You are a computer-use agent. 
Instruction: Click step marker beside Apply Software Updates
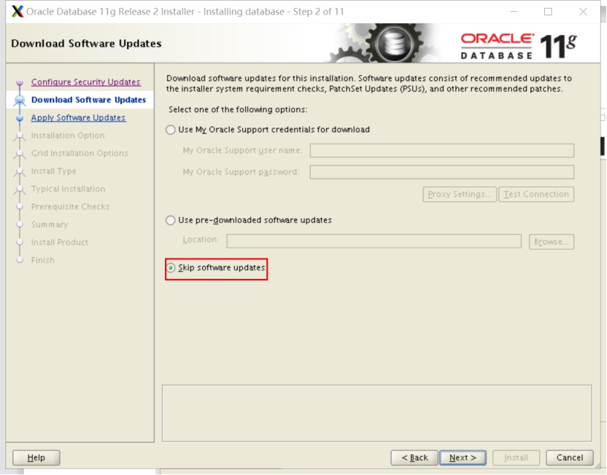(x=20, y=117)
